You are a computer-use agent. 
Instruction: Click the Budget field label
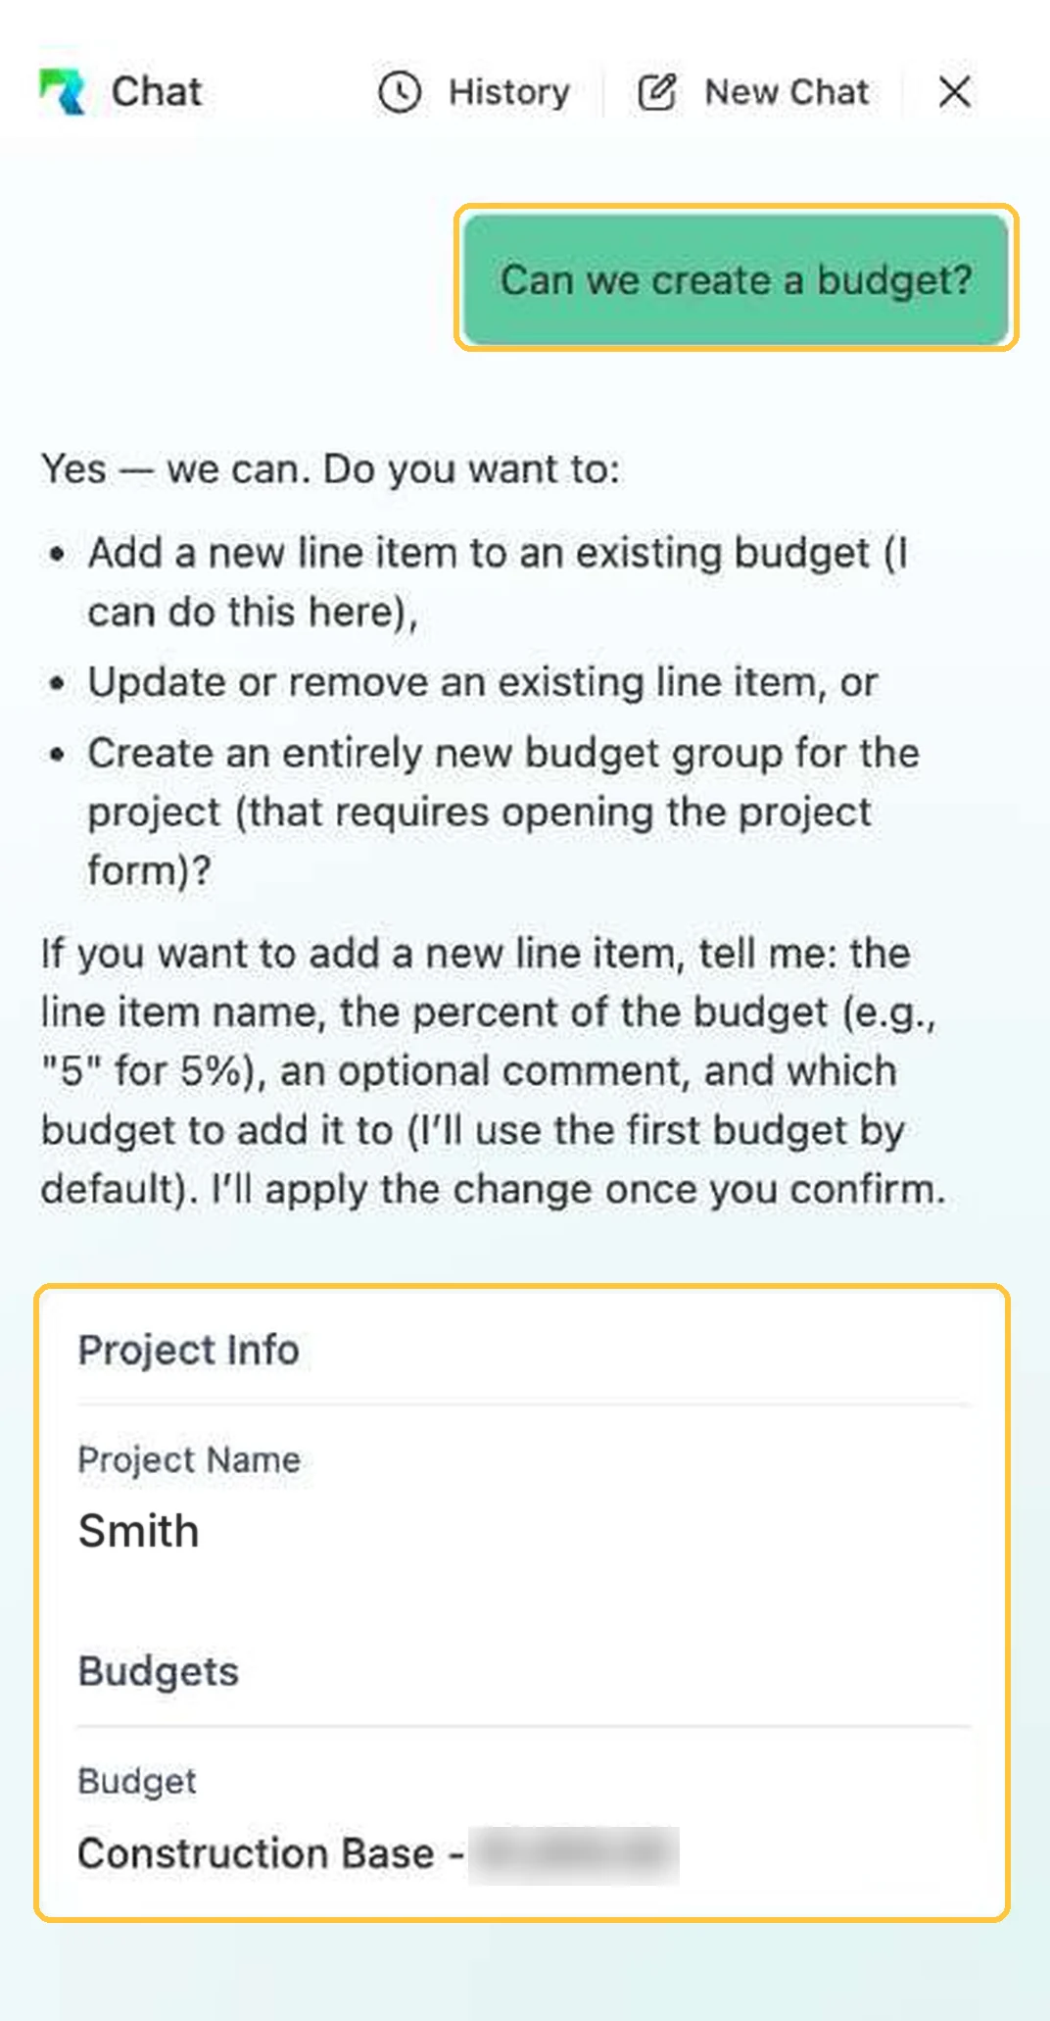[x=137, y=1781]
